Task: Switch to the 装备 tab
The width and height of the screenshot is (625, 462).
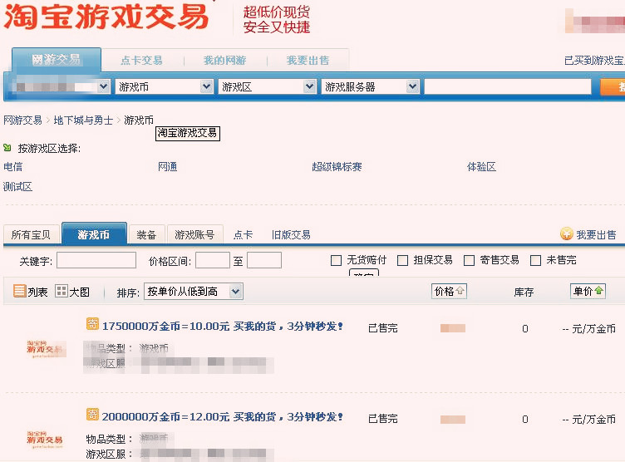Action: click(146, 234)
